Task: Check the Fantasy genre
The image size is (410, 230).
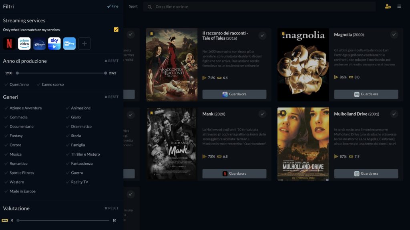Action: [13, 136]
